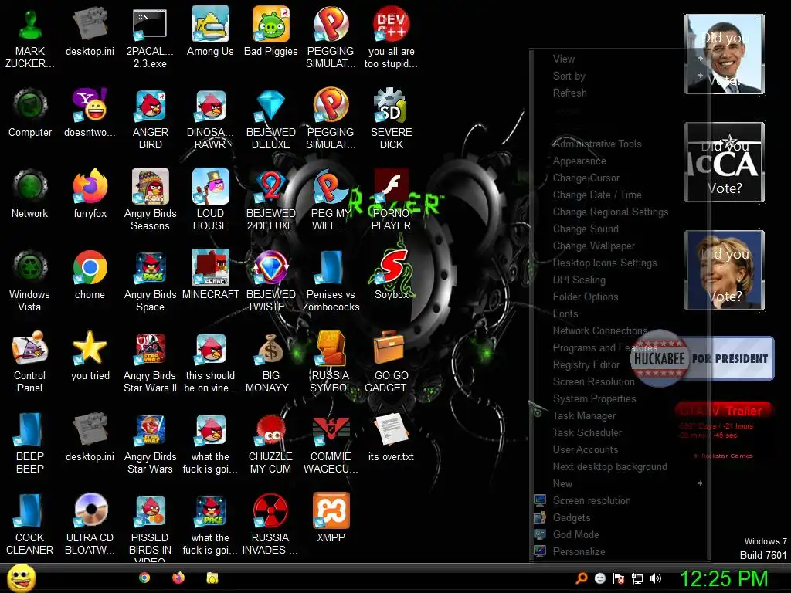Screen dimensions: 791x593
Task: Open the BEJEWED 2 DELUXE shortcut
Action: 271,199
